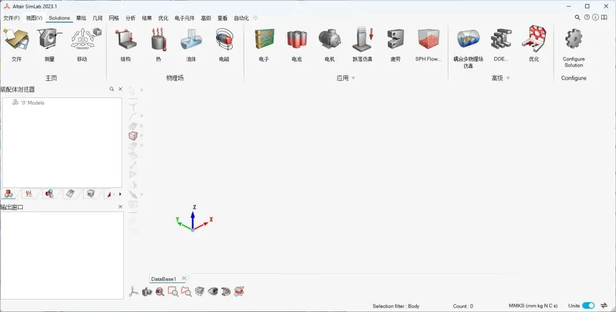Expand the 高级 group dropdown arrow

[508, 78]
